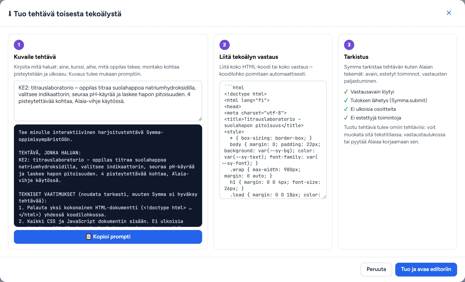The width and height of the screenshot is (465, 282).
Task: Select the "Ei estettyjä toimintoja" check result
Action: coord(373,118)
